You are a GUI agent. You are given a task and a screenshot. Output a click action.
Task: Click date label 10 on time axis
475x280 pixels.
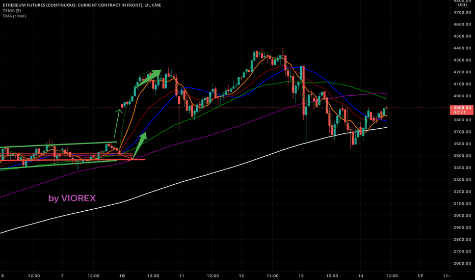122,276
